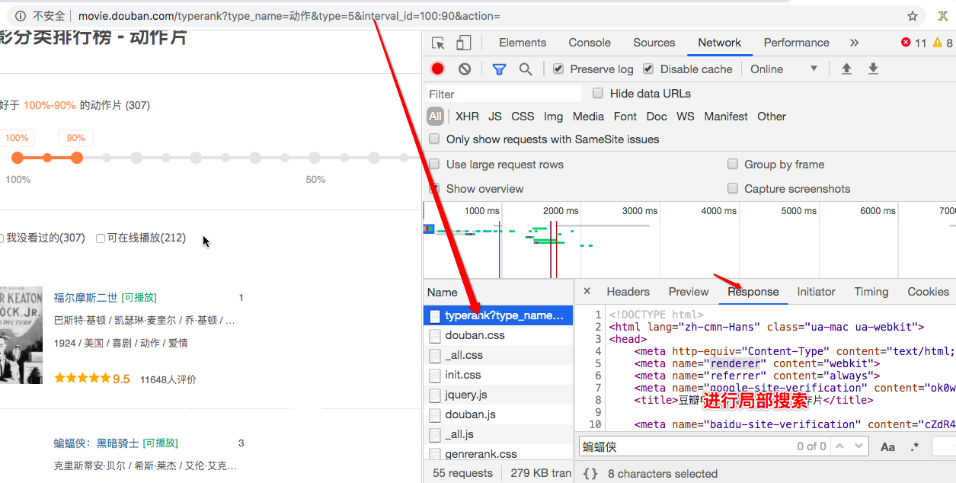Filter requests by Doc type
The height and width of the screenshot is (483, 956).
pyautogui.click(x=657, y=116)
